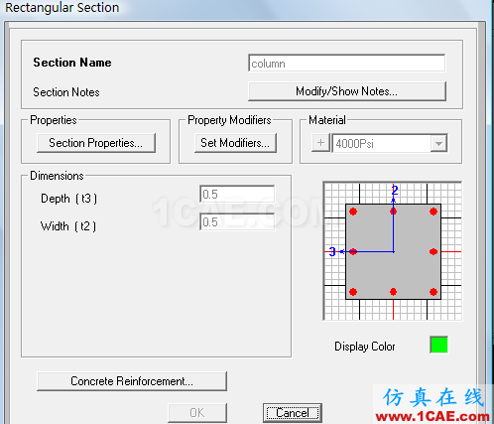
Task: Click the blue axis 2 label in preview
Action: tap(395, 191)
